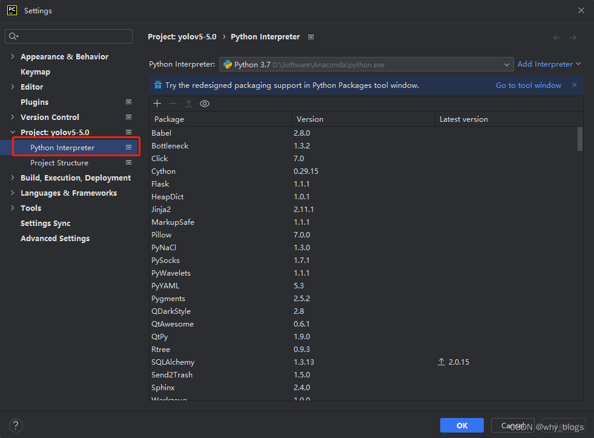Select the SQLAlchemy package row
This screenshot has width=594, height=438.
point(363,362)
